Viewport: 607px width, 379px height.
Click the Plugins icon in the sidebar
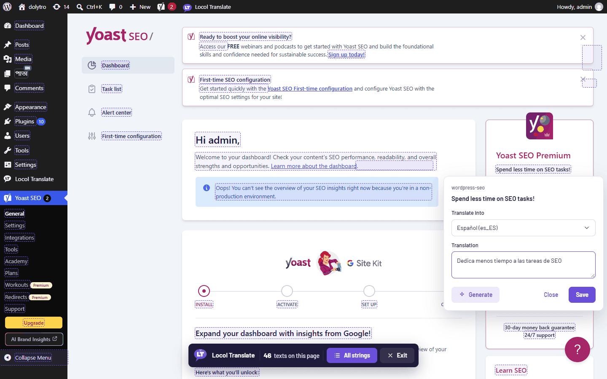click(8, 121)
